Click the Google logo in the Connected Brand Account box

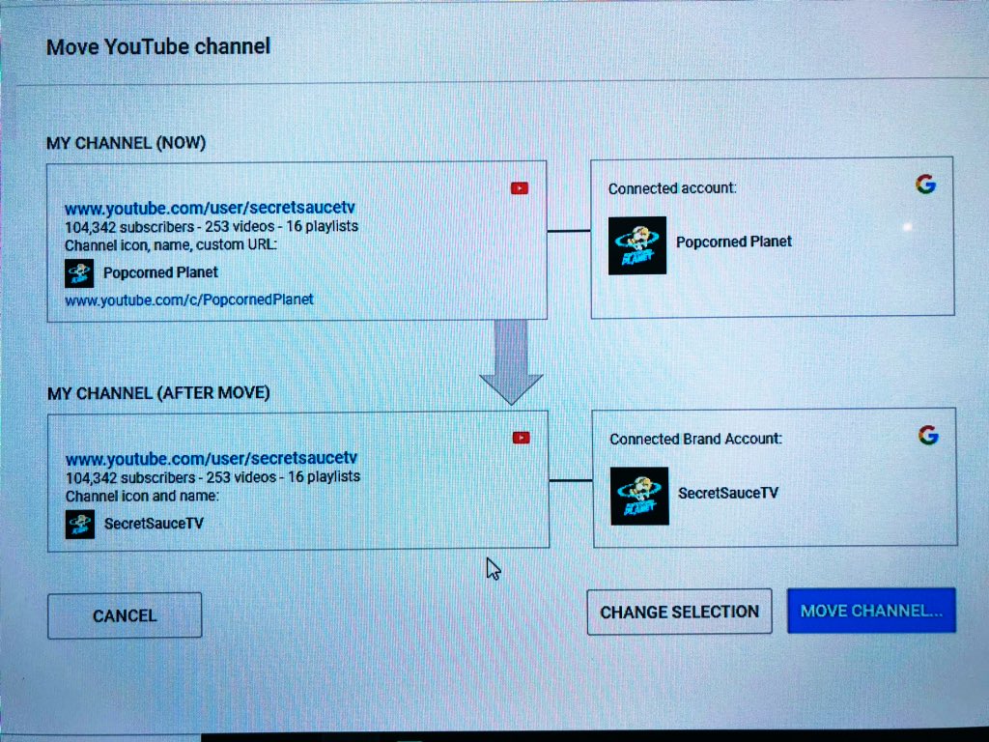click(x=928, y=435)
